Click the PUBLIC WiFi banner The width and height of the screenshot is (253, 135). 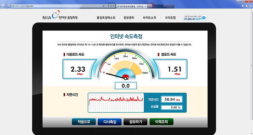[195, 18]
